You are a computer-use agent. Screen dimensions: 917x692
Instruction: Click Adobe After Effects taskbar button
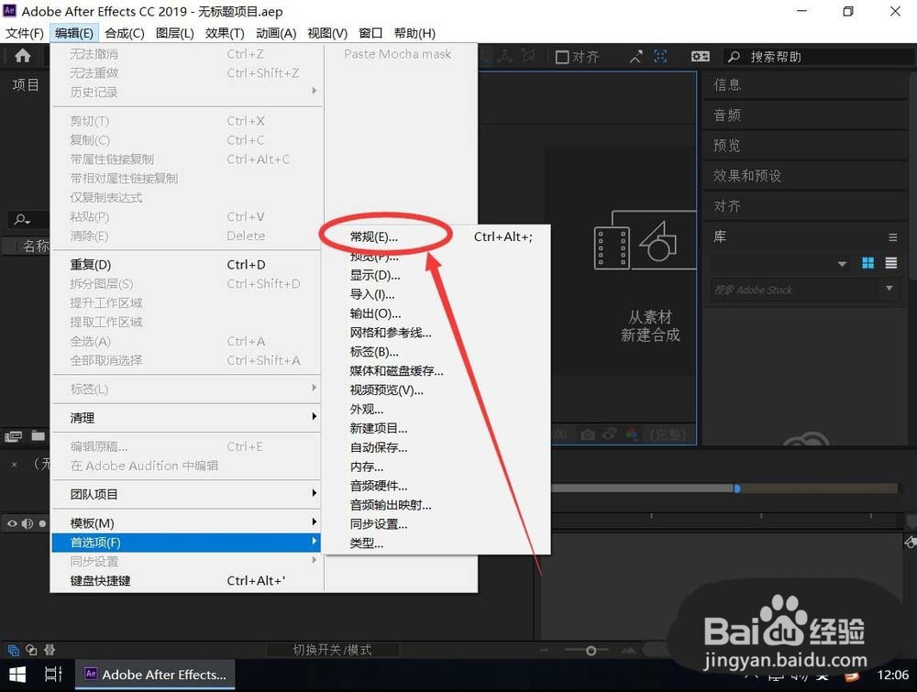156,676
